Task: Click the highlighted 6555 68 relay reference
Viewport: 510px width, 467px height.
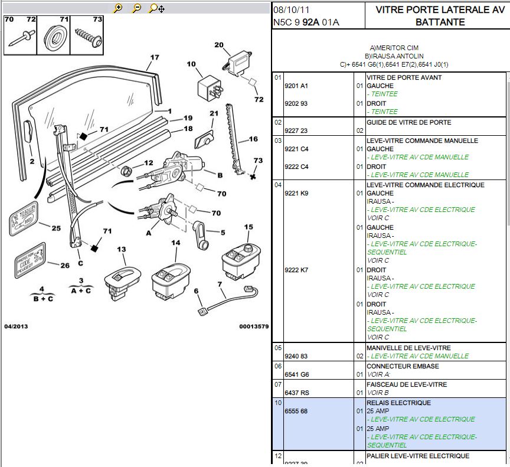Action: pos(296,412)
